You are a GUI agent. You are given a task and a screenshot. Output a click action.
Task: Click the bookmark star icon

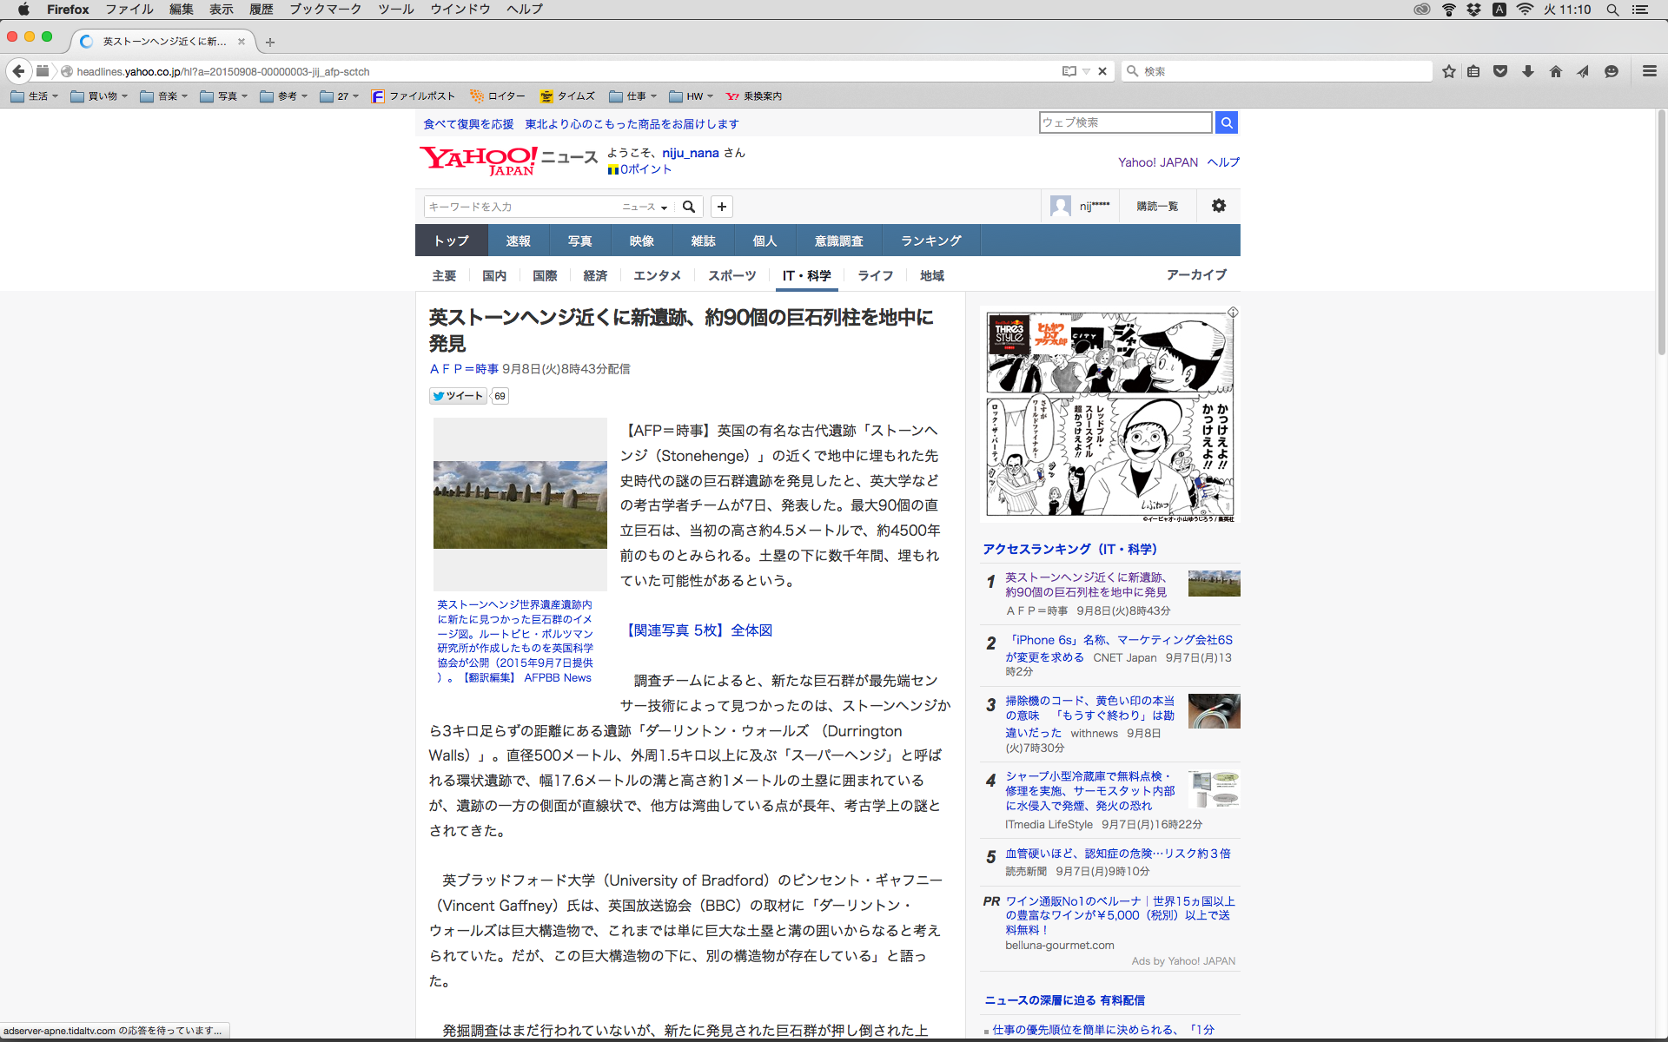pyautogui.click(x=1448, y=71)
